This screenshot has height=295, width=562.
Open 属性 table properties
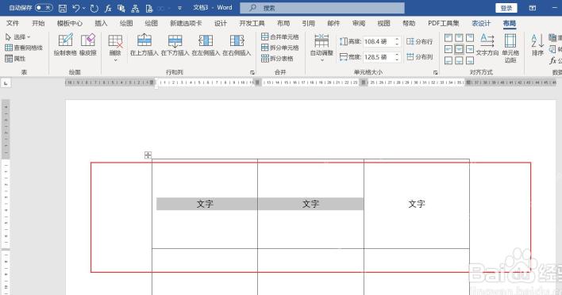pyautogui.click(x=15, y=59)
